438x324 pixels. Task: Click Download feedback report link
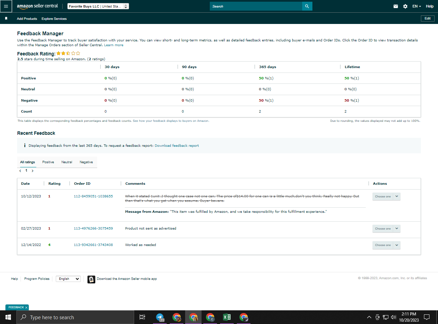(x=177, y=145)
